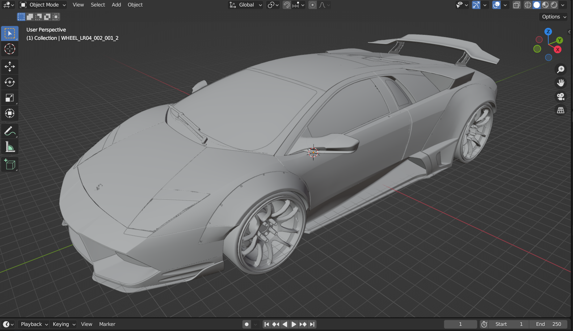Open snapping options dropdown
The height and width of the screenshot is (331, 573).
299,5
